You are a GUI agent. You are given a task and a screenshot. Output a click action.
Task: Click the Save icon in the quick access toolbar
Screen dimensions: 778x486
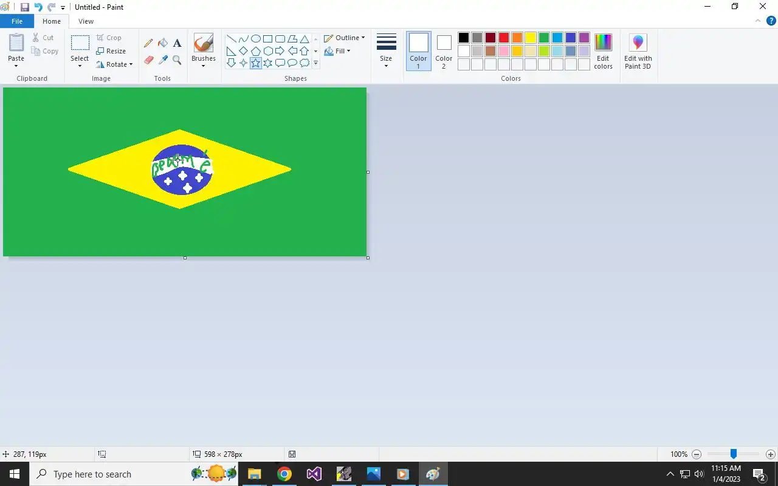pyautogui.click(x=25, y=7)
